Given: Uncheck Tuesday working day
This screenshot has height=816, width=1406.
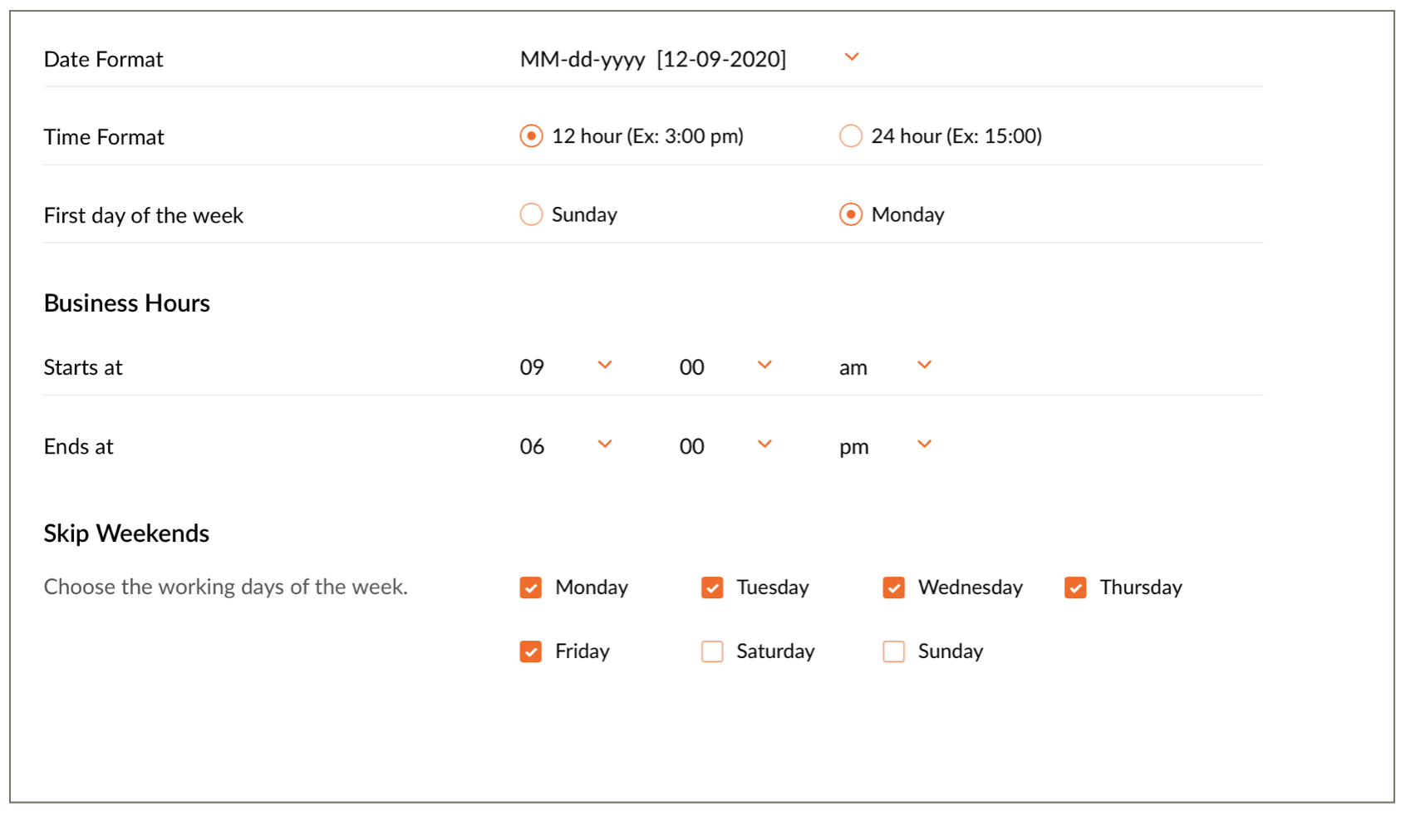Looking at the screenshot, I should pos(712,587).
